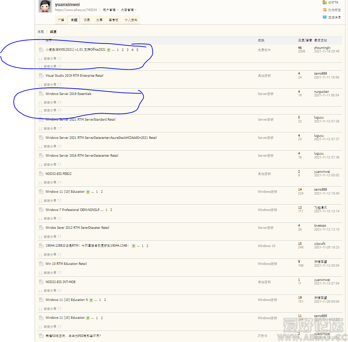Click the 收听TA icon
This screenshot has width=348, height=342.
324,2
